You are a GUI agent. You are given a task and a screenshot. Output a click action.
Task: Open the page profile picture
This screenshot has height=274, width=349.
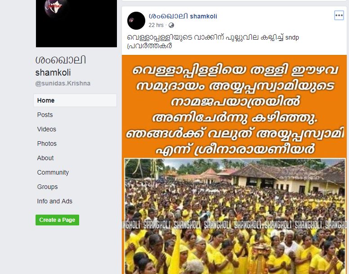coord(76,23)
